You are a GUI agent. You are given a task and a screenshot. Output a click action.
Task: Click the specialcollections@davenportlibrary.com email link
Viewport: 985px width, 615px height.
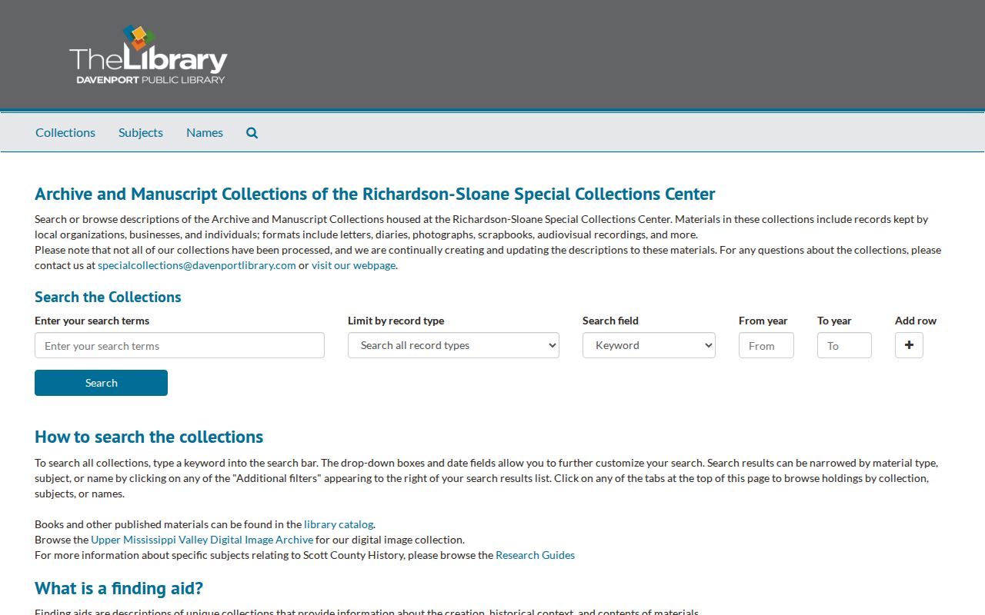click(197, 265)
